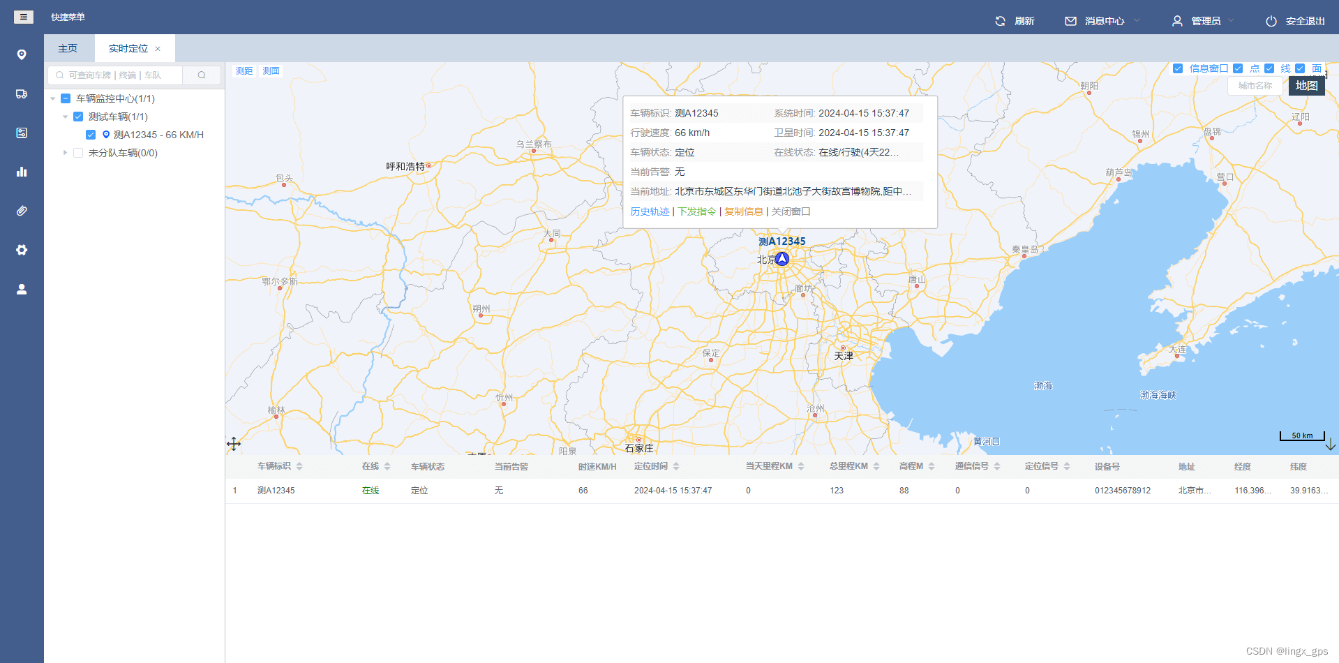This screenshot has height=663, width=1339.
Task: Sort by 通信信号 column sort arrows
Action: (997, 466)
